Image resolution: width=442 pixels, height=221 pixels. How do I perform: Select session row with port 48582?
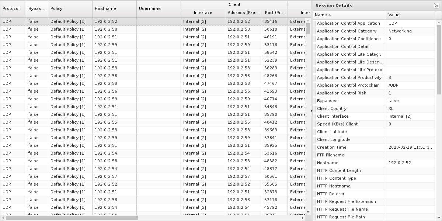153,161
